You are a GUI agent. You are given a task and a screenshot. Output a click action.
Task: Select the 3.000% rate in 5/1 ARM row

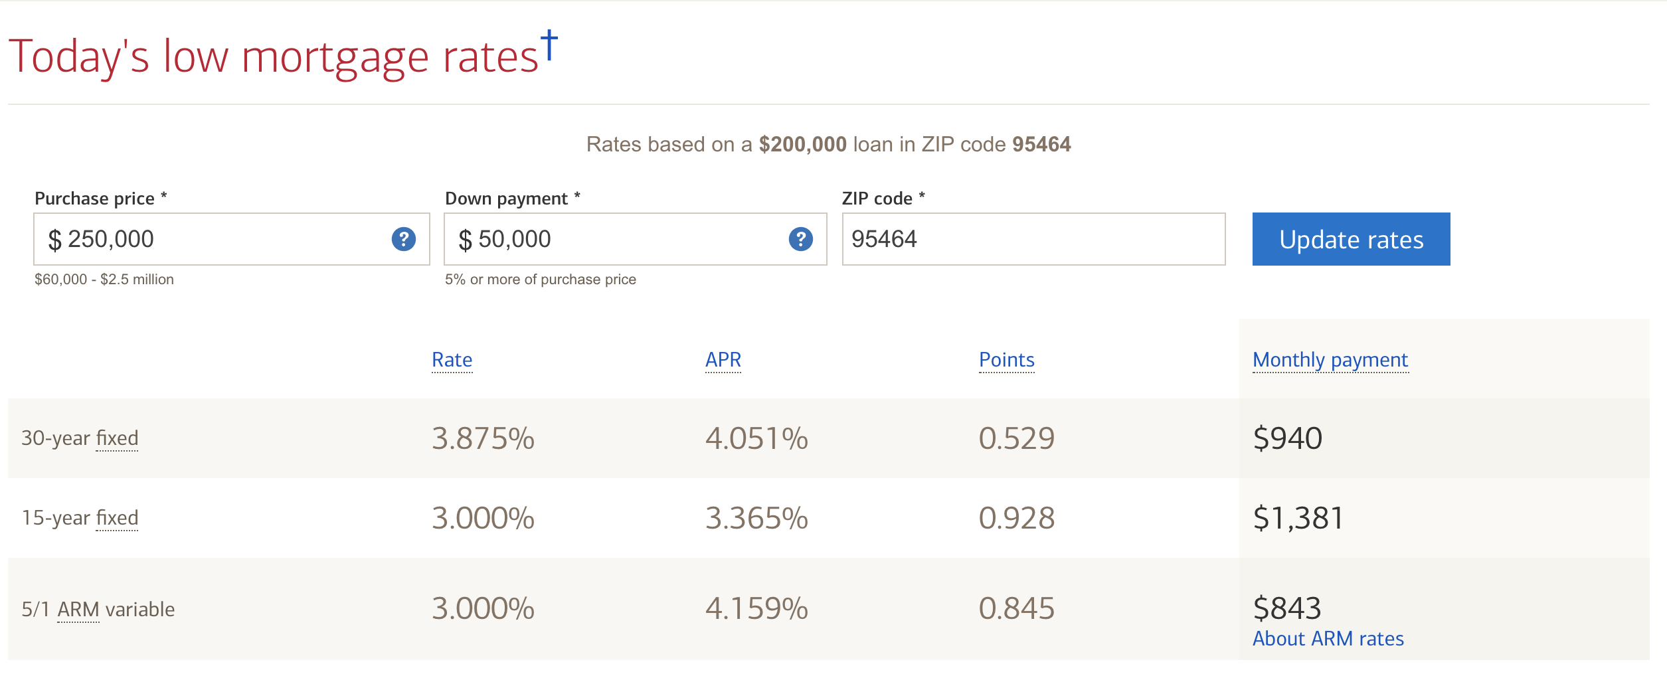(483, 608)
